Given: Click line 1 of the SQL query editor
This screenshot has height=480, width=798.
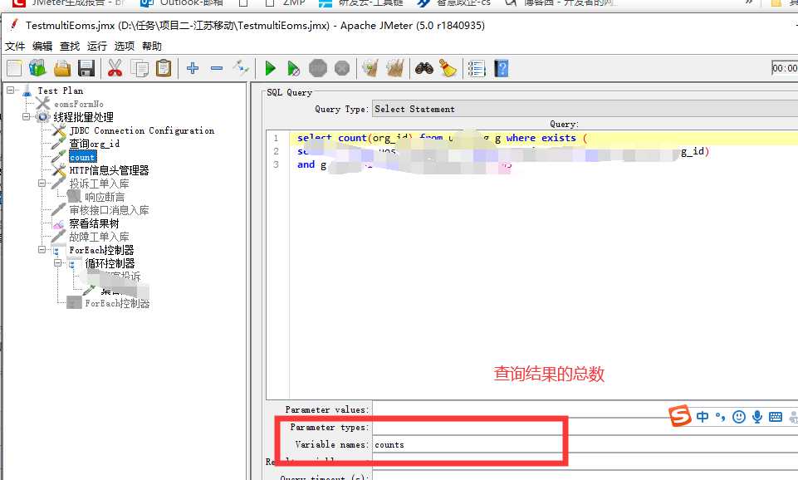Looking at the screenshot, I should pos(544,138).
